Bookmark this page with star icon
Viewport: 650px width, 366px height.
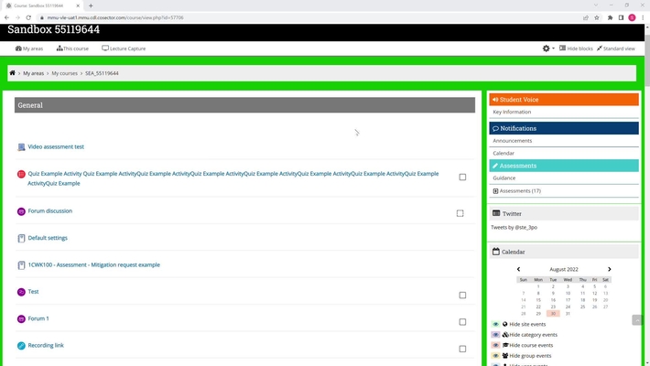point(597,17)
